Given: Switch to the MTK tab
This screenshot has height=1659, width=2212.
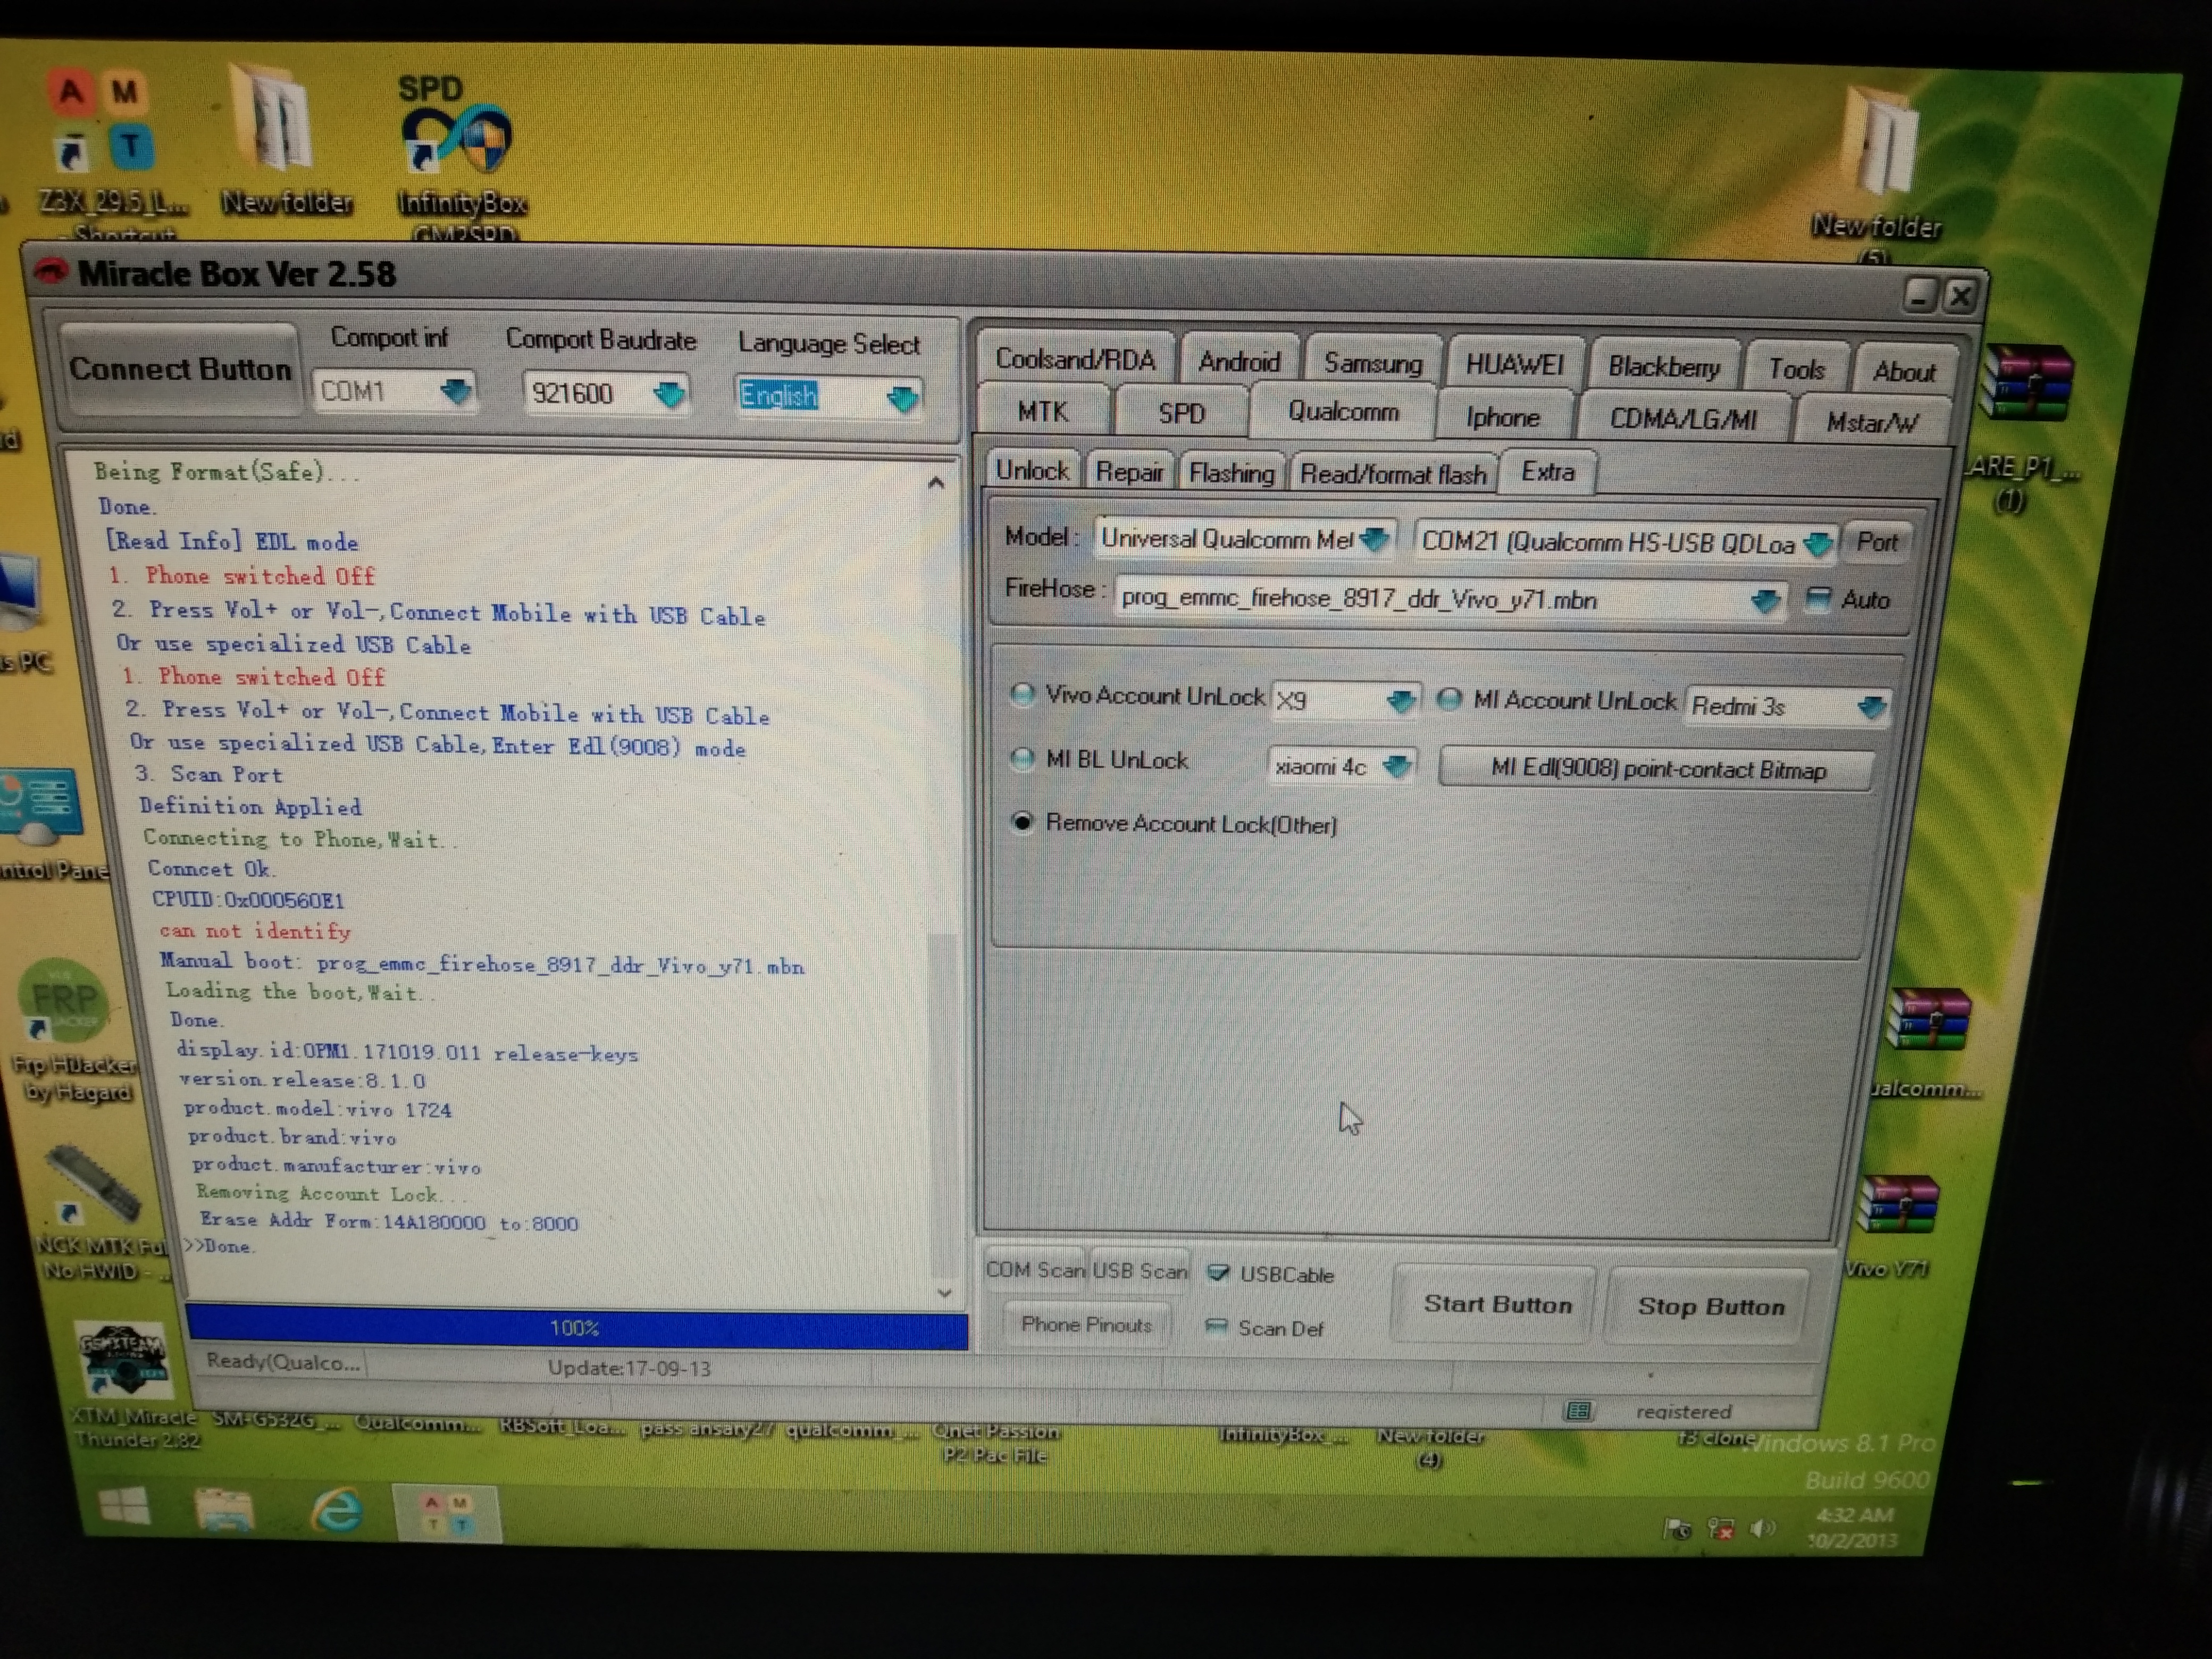Looking at the screenshot, I should click(x=1042, y=411).
